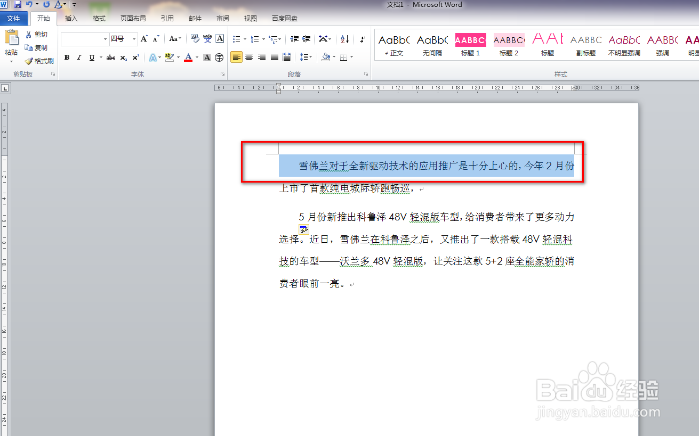Apply the text highlight color
Screen dimensions: 699x436
[170, 57]
